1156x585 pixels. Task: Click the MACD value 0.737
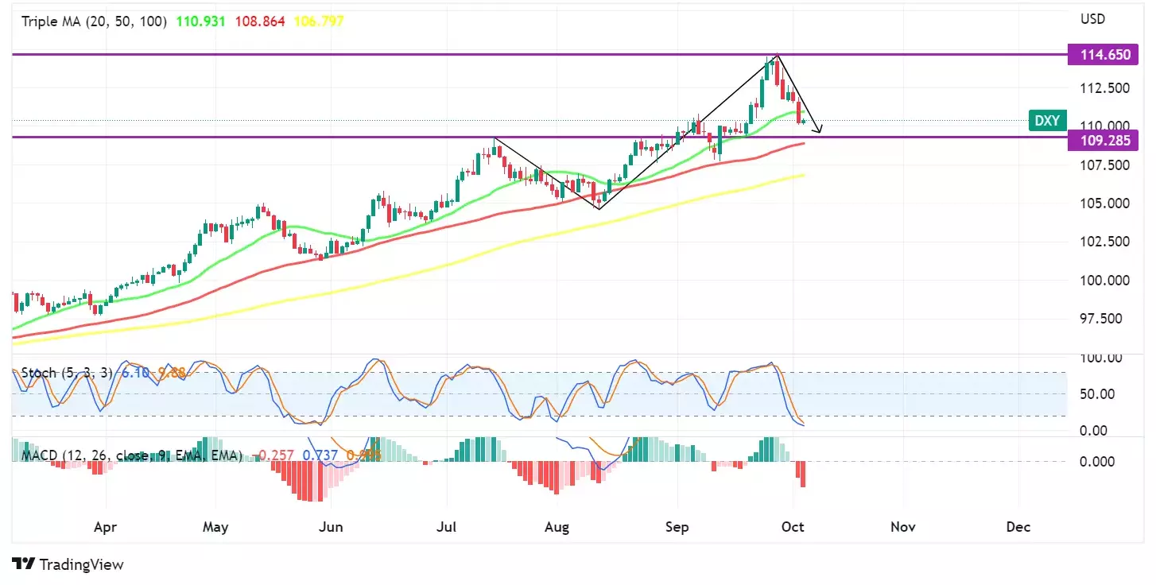pos(321,455)
